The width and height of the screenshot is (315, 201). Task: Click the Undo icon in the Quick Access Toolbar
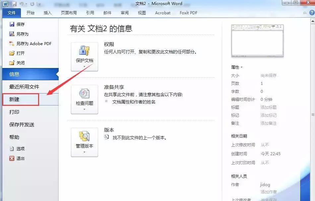pyautogui.click(x=22, y=4)
